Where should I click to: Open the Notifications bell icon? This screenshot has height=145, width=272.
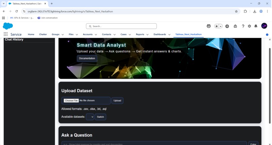[256, 26]
